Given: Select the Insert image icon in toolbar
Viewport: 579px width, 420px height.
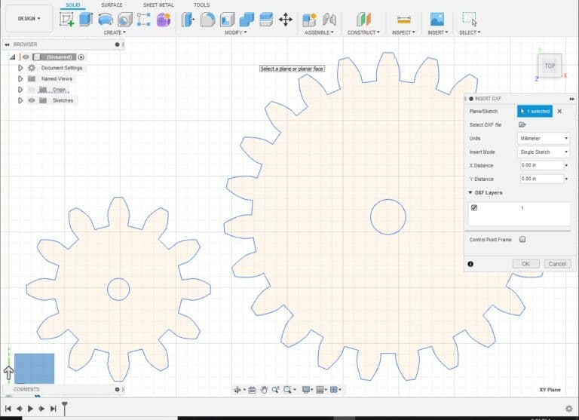Looking at the screenshot, I should [437, 20].
